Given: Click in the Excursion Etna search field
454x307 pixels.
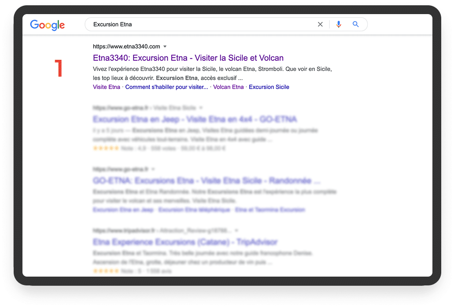Looking at the screenshot, I should point(203,24).
